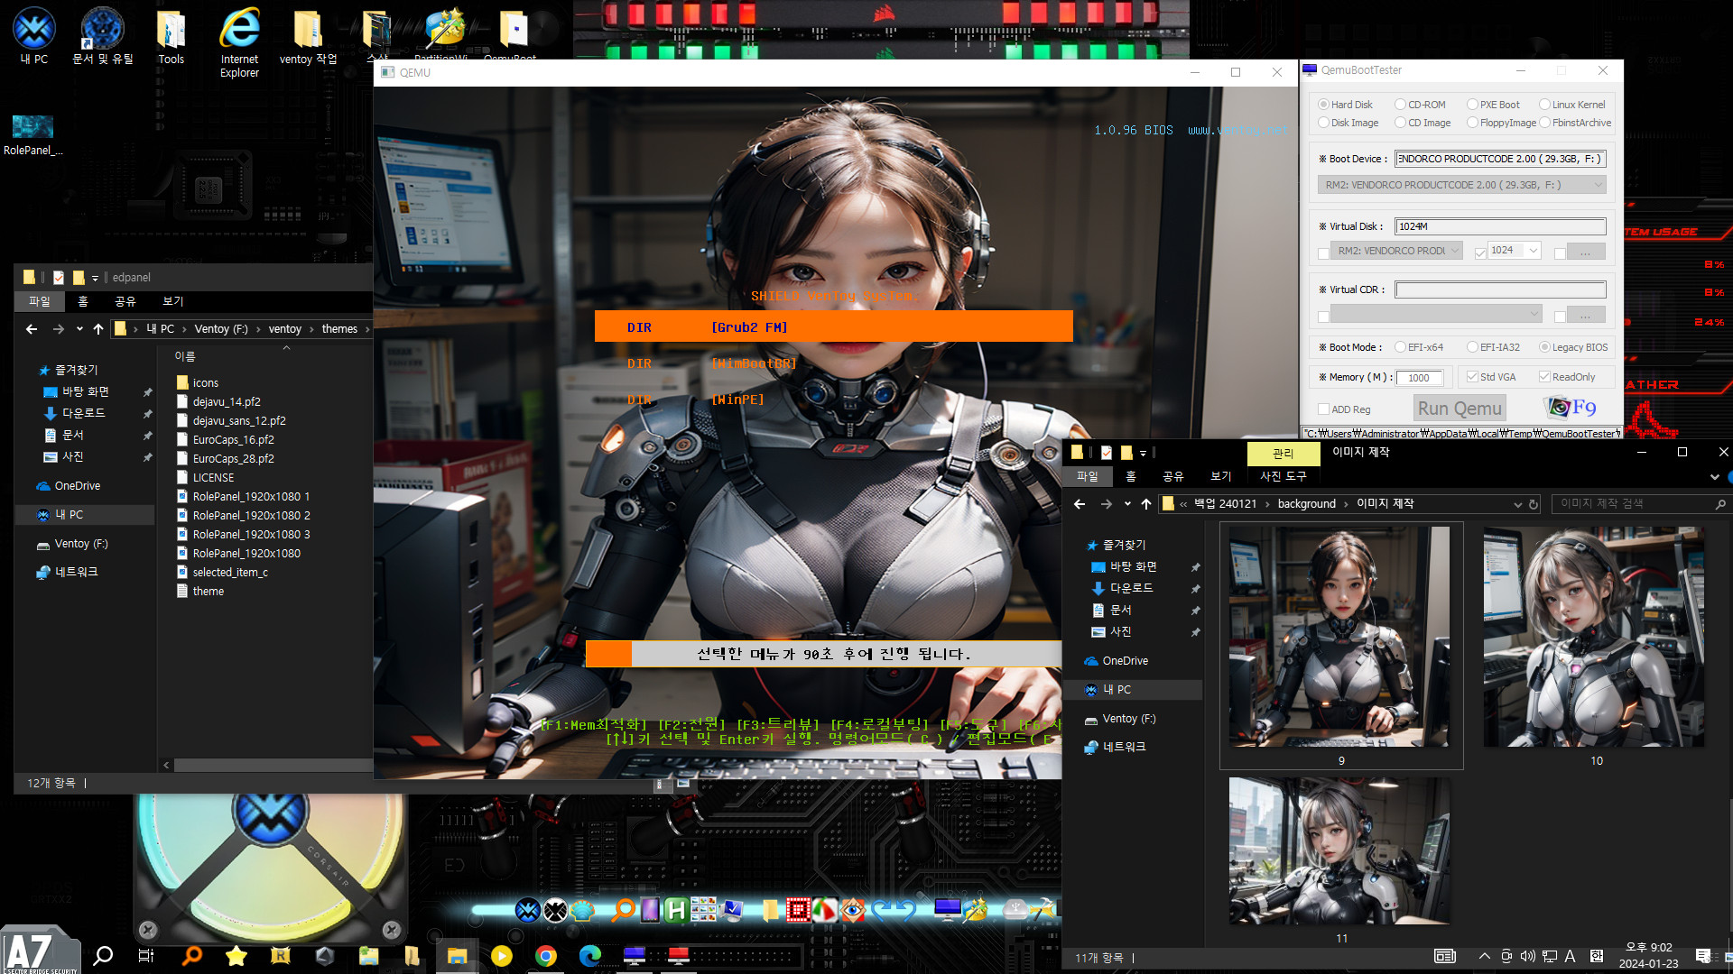The image size is (1733, 974).
Task: Click the yellow play button taskbar icon
Action: [502, 956]
